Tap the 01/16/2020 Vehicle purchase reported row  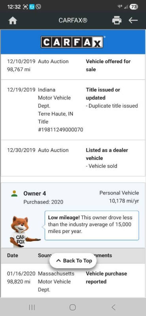tap(73, 280)
